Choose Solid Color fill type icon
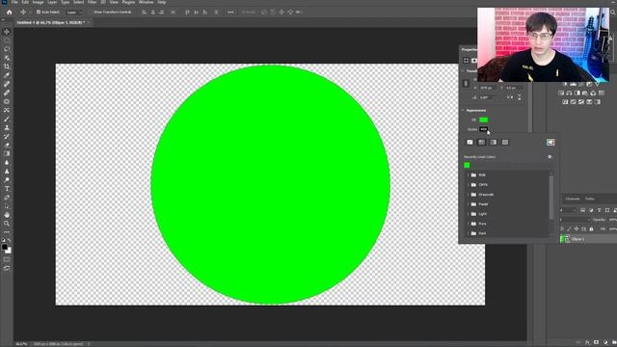This screenshot has width=617, height=347. click(x=482, y=143)
